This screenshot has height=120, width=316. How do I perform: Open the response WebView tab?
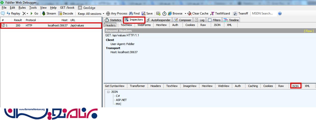[x=224, y=86]
